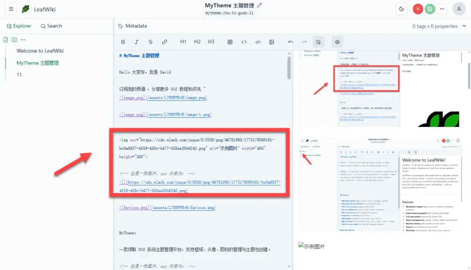The width and height of the screenshot is (471, 270).
Task: Apply italic formatting
Action: pos(137,42)
